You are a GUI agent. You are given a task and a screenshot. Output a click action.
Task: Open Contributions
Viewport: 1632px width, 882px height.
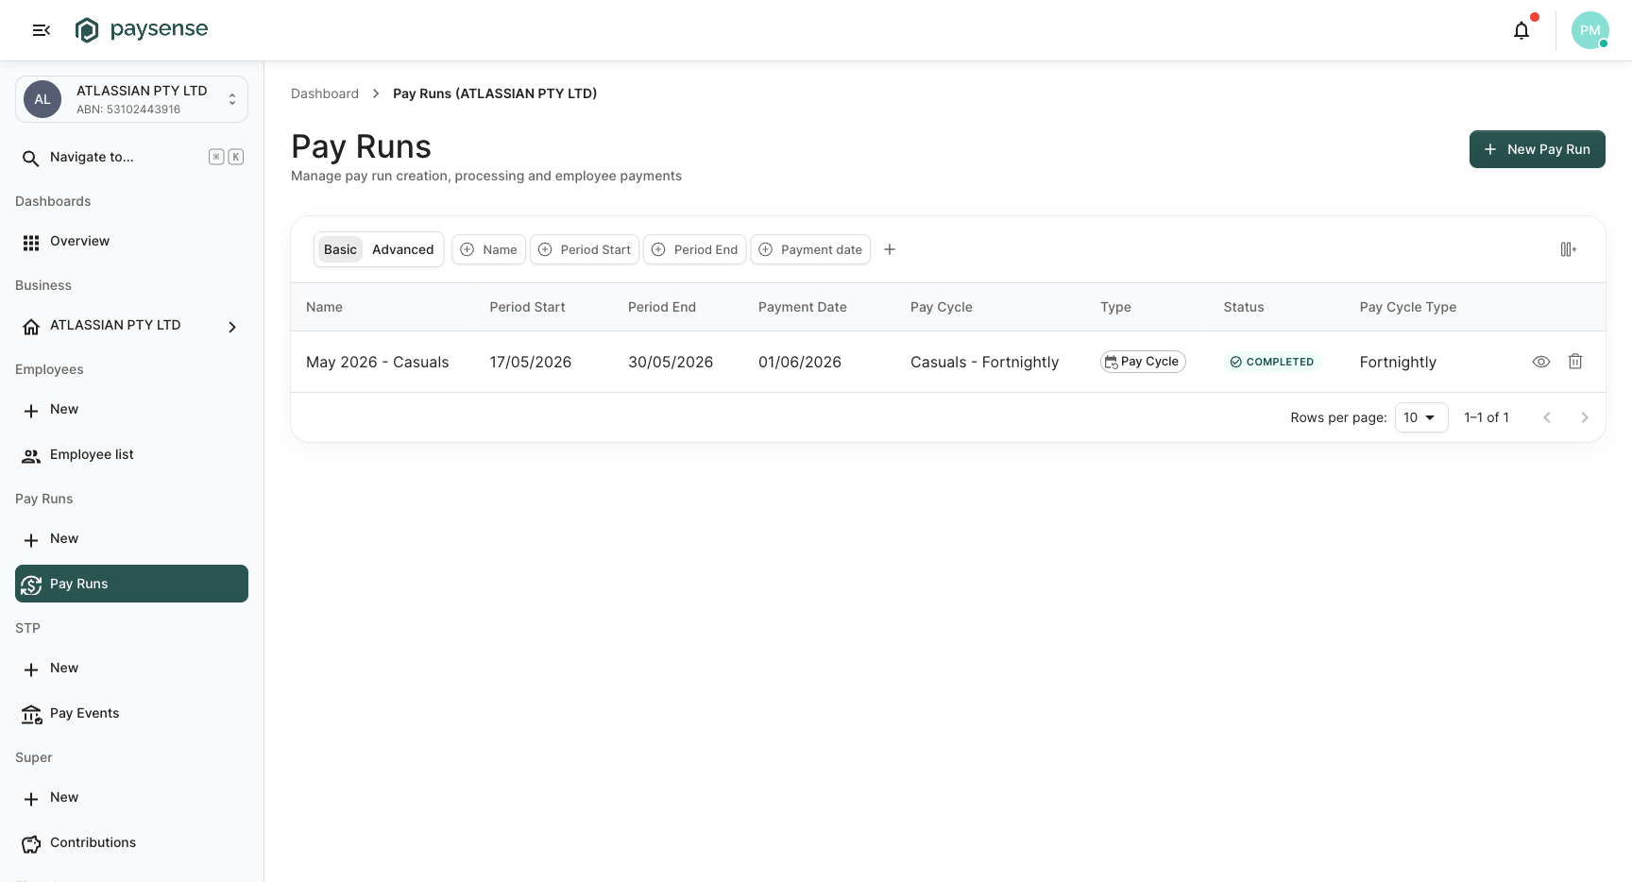(131, 843)
